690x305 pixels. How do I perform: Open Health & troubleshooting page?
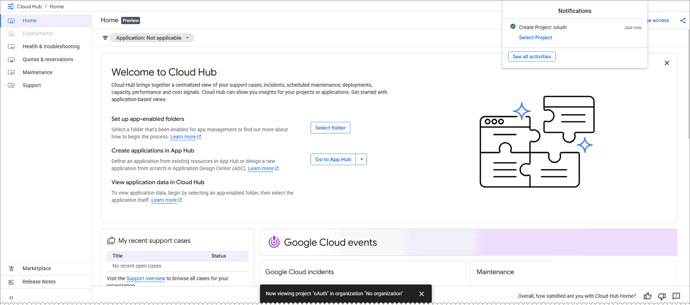coord(46,46)
